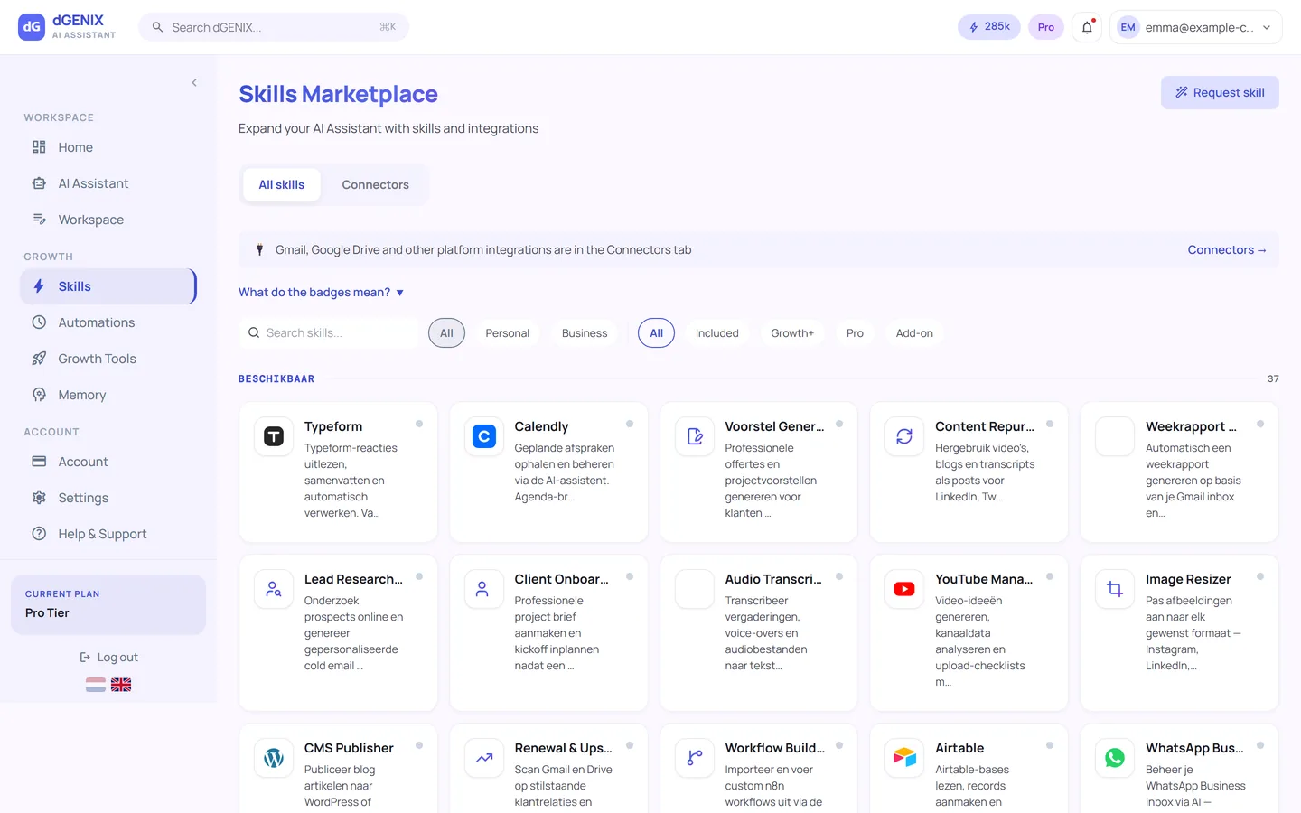
Task: Click the Client Onboarding person icon
Action: 484,589
